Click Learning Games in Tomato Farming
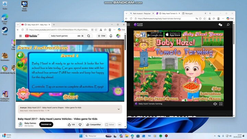This screenshot has width=247, height=139. [206, 99]
